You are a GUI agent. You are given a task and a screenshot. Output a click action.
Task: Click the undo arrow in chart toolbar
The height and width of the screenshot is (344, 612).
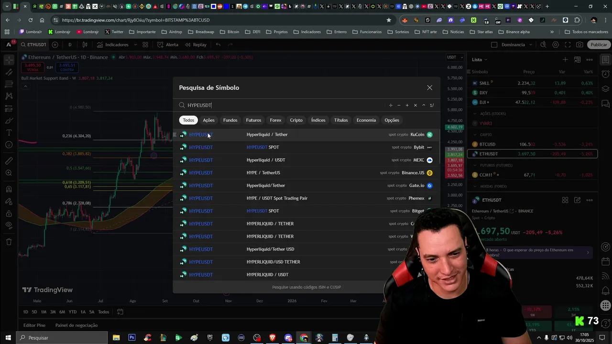218,44
